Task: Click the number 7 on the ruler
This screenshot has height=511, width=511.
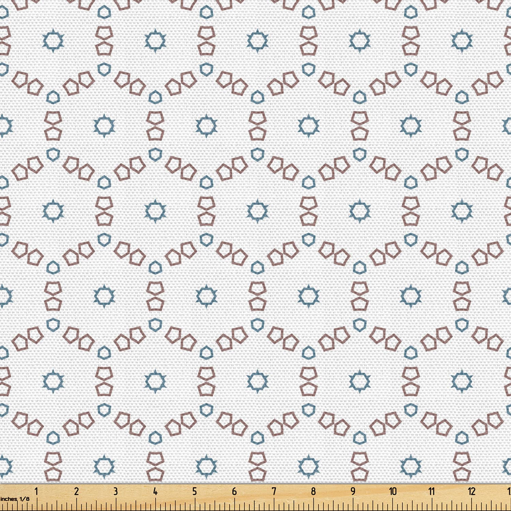Action: (x=274, y=491)
